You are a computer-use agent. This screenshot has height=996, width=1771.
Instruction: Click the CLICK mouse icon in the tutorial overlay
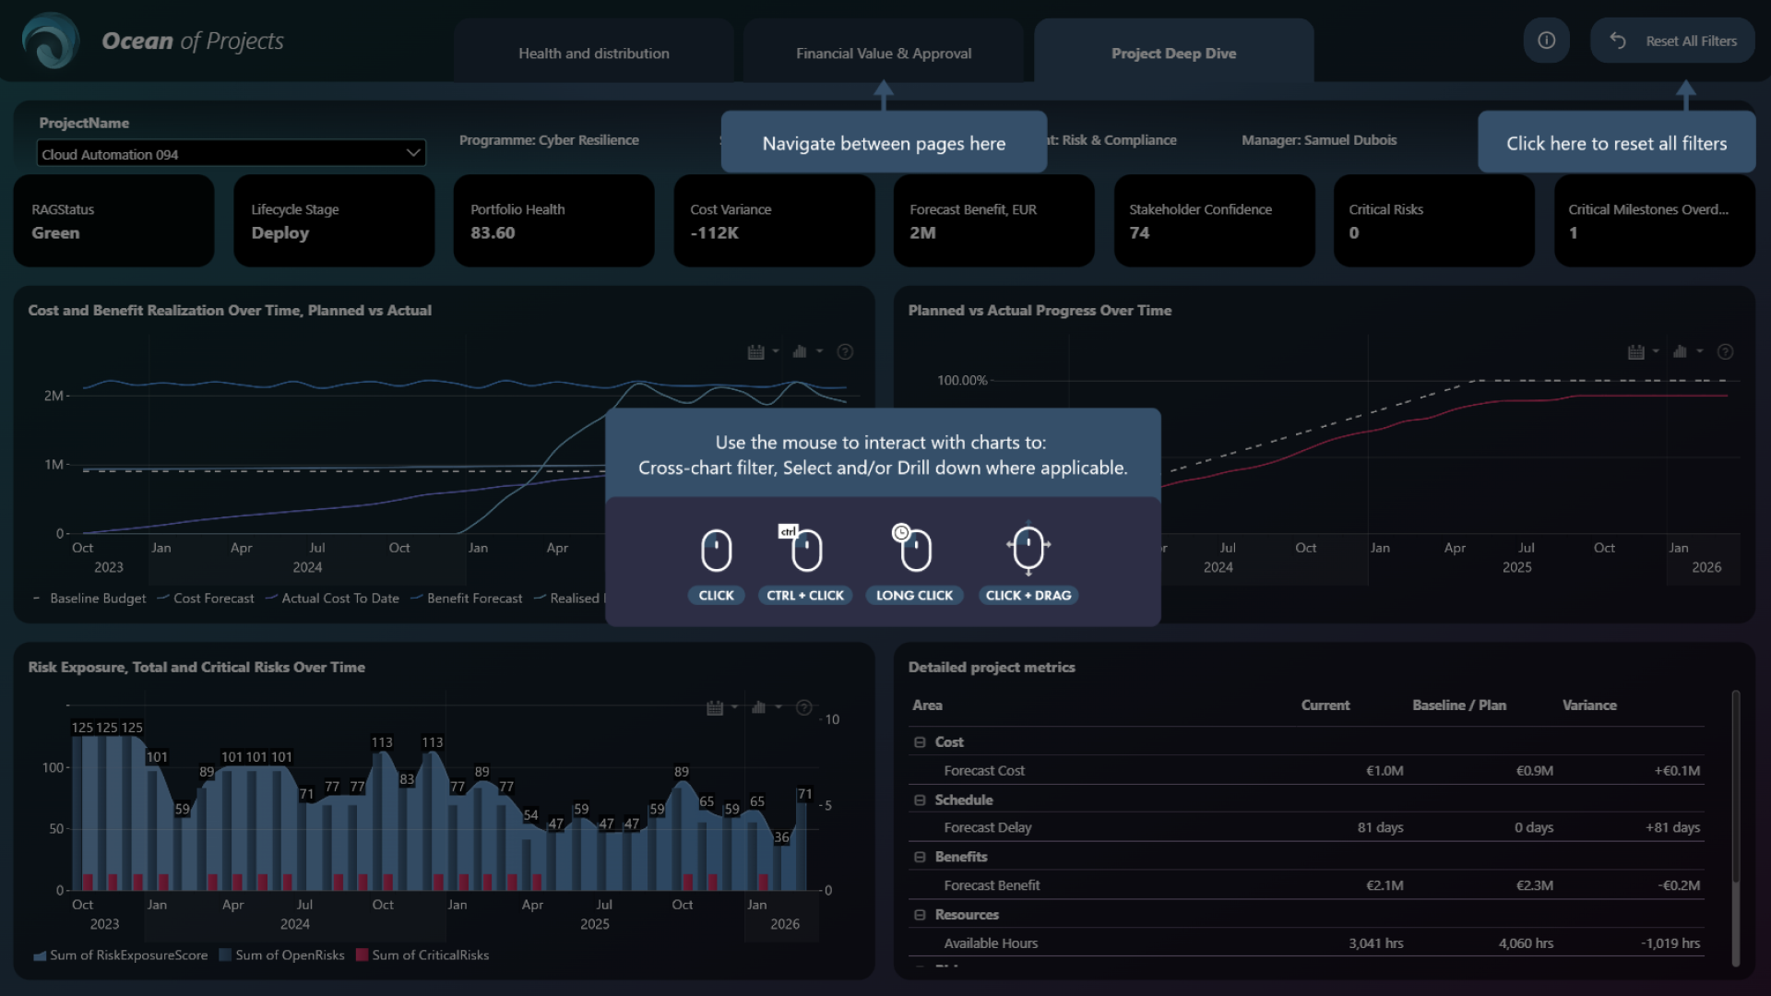(x=717, y=551)
